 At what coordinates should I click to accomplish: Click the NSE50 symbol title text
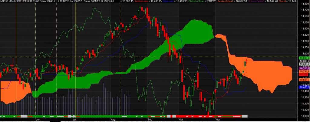click(4, 2)
